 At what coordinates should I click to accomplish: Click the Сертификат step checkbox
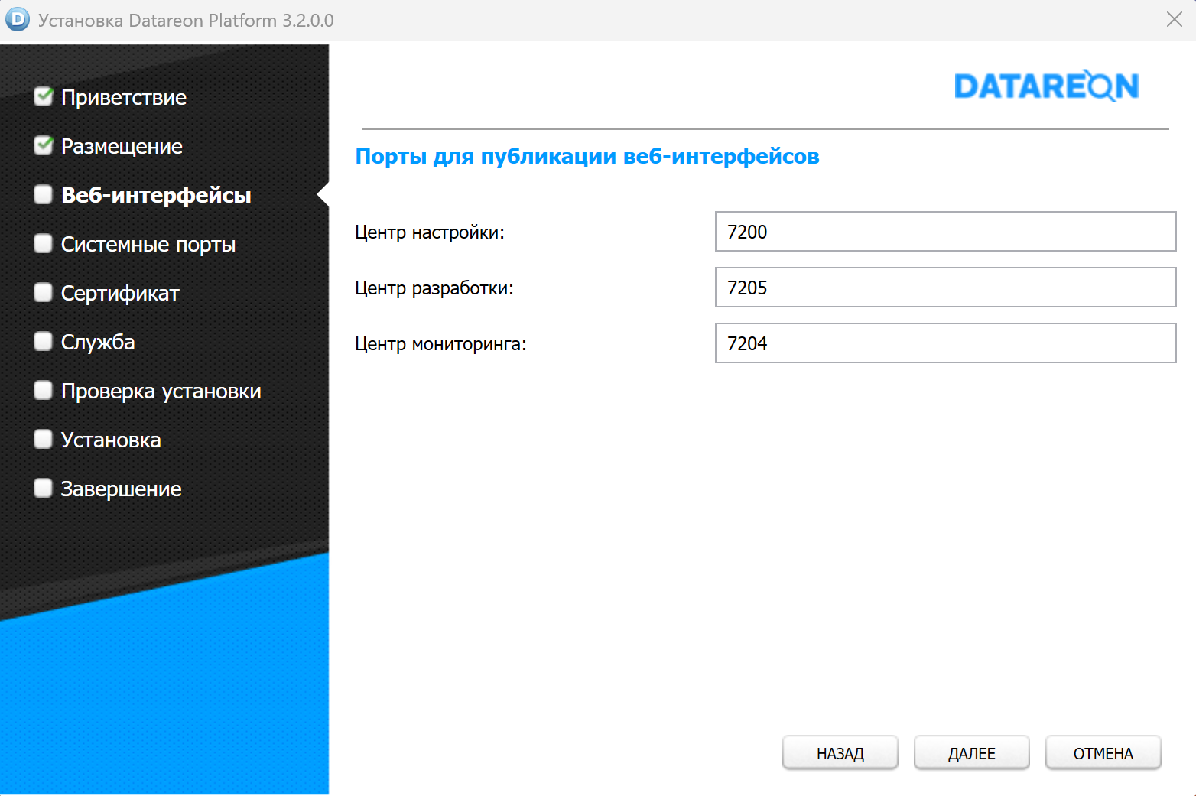[44, 293]
